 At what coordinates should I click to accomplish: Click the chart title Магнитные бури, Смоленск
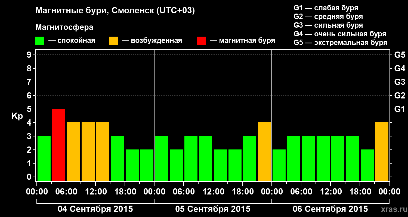[x=115, y=11]
